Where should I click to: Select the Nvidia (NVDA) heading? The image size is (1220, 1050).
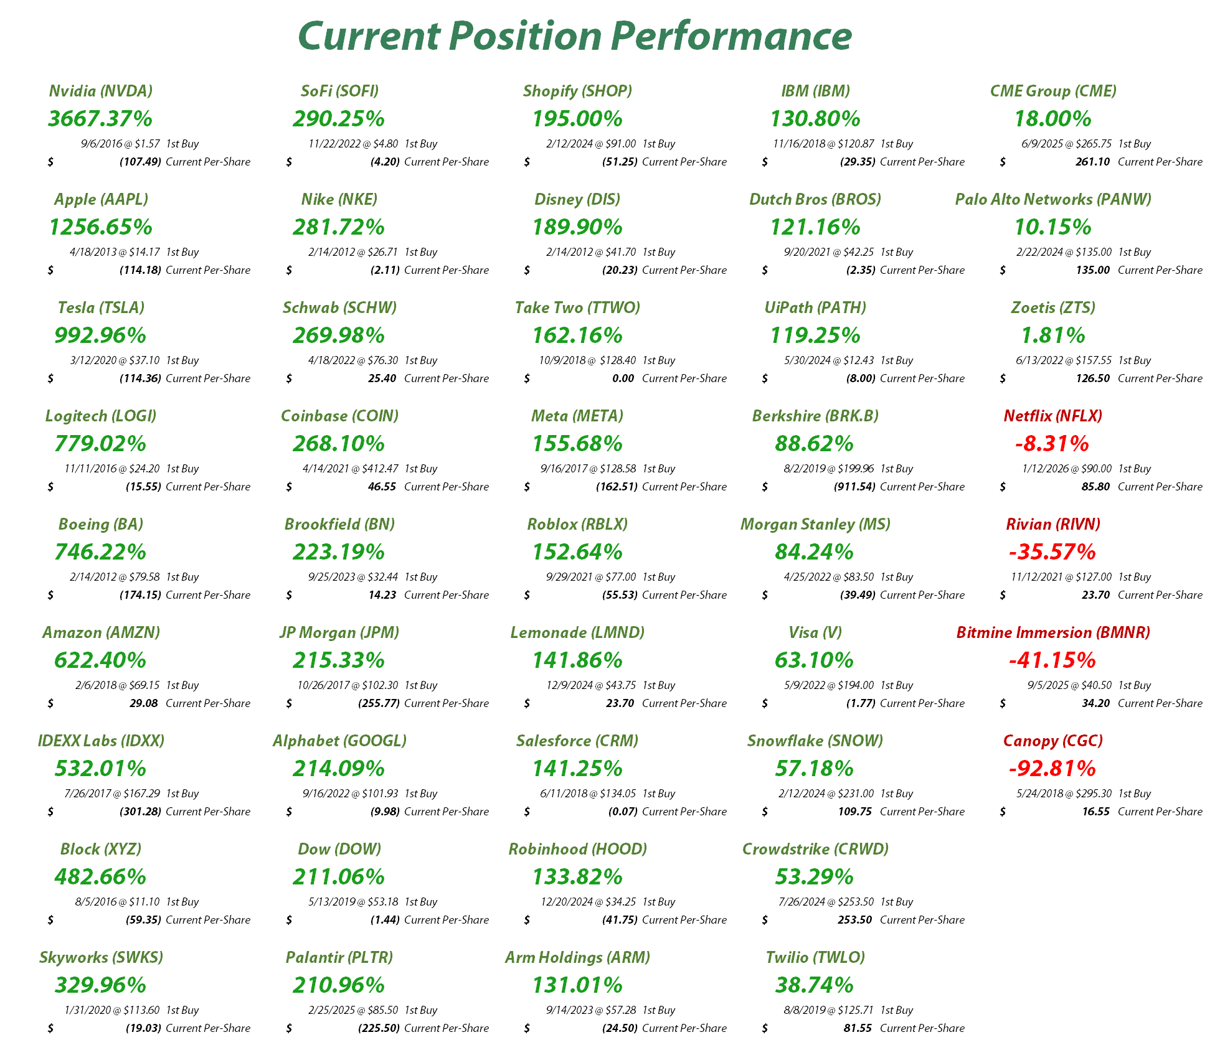coord(100,91)
